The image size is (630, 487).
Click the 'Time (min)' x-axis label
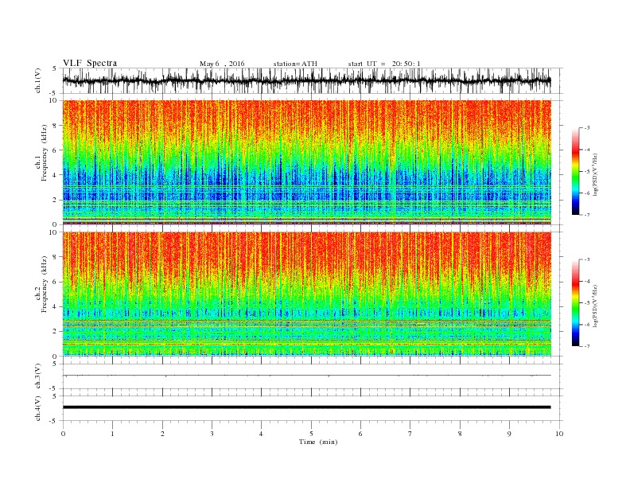pyautogui.click(x=318, y=442)
